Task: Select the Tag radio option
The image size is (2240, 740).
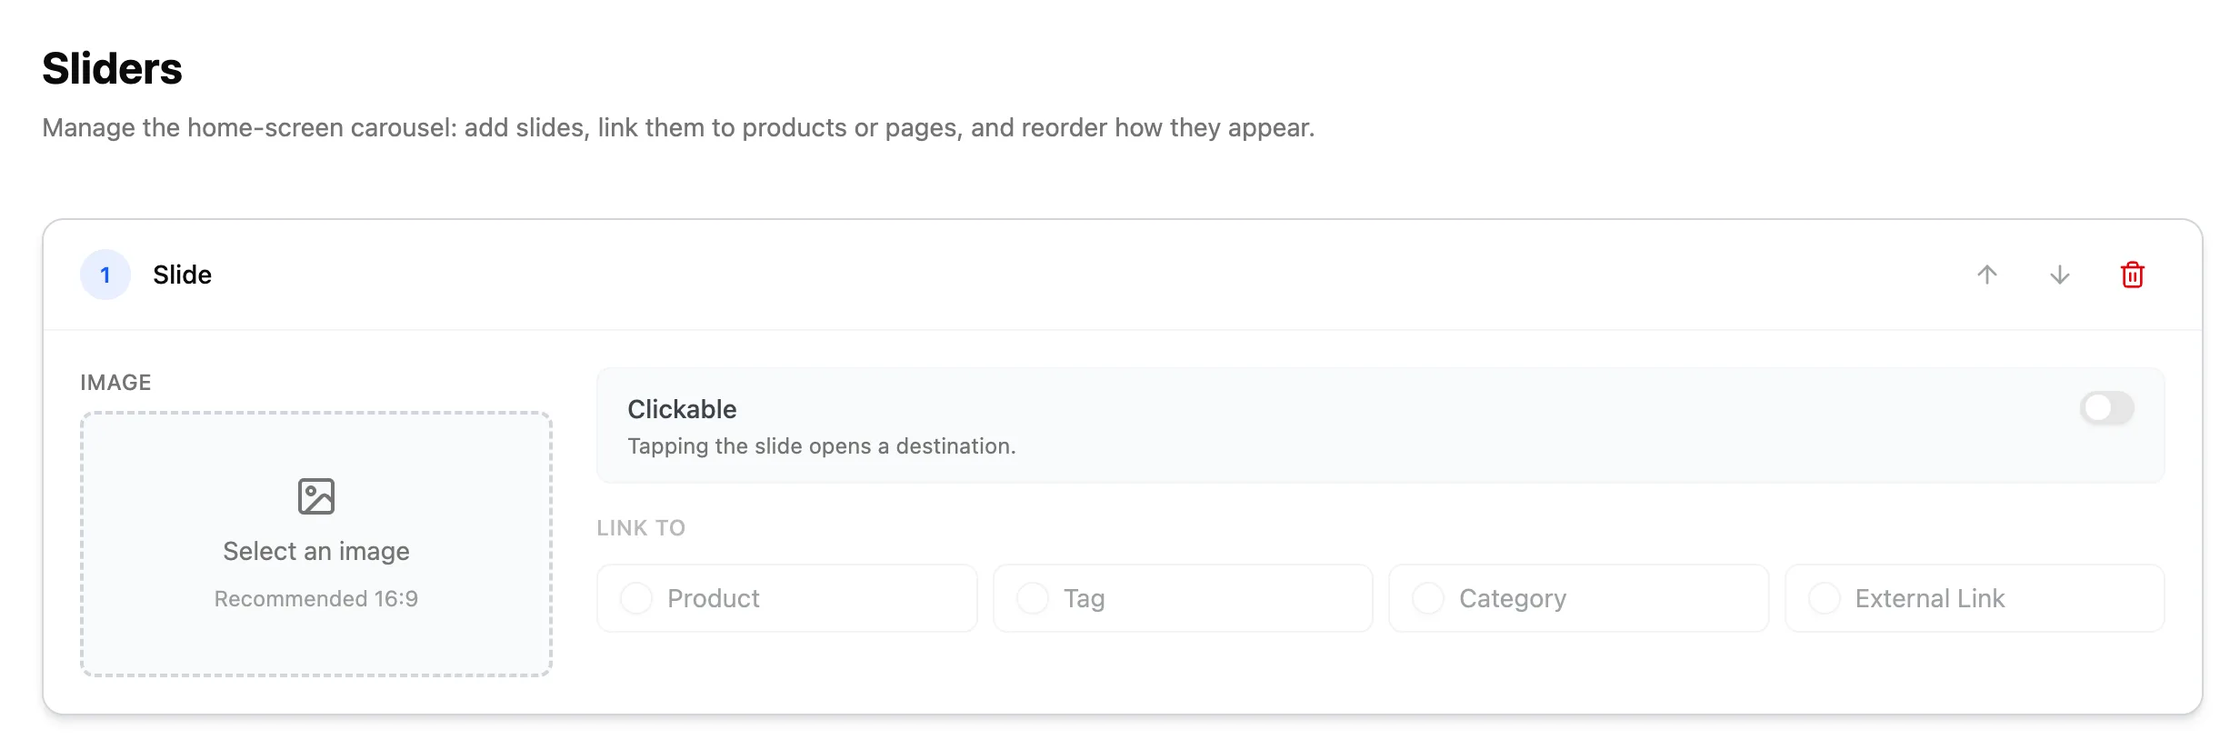Action: [1033, 598]
